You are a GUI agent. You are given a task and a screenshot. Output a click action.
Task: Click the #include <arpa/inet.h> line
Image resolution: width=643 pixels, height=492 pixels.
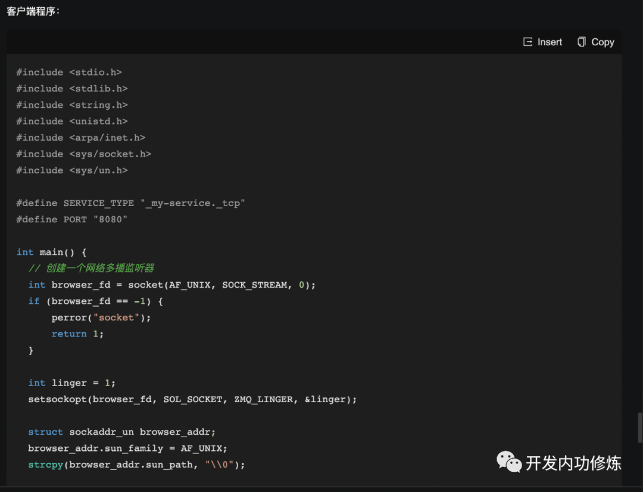[81, 138]
